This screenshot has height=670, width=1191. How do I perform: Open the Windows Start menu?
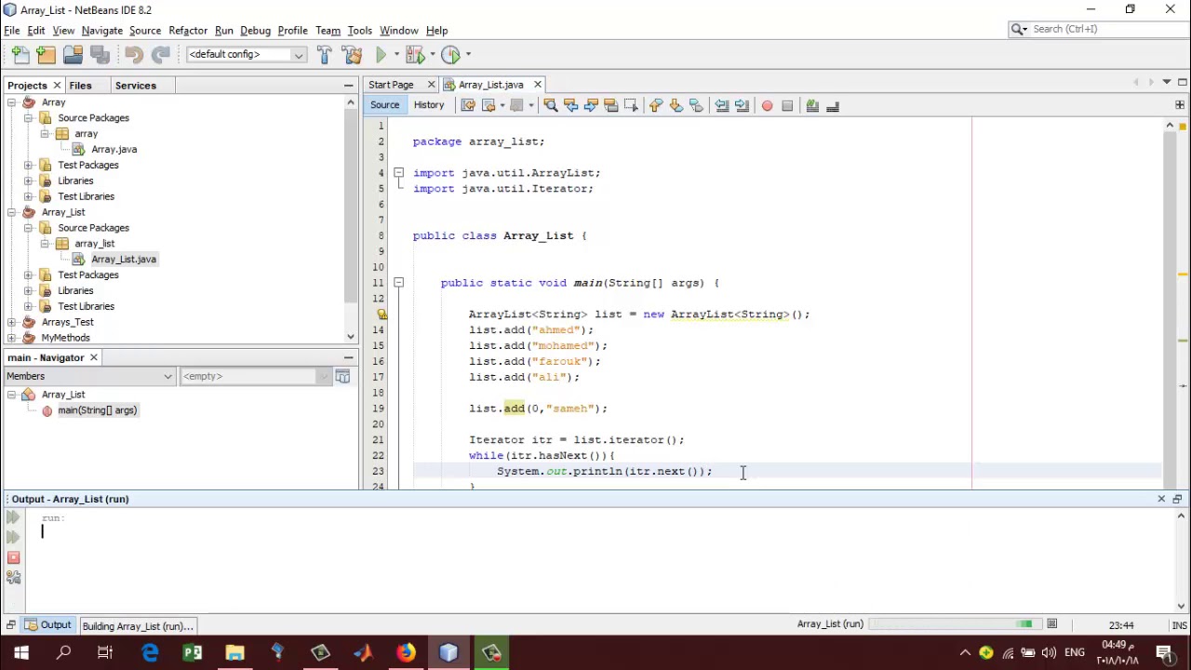pos(20,653)
